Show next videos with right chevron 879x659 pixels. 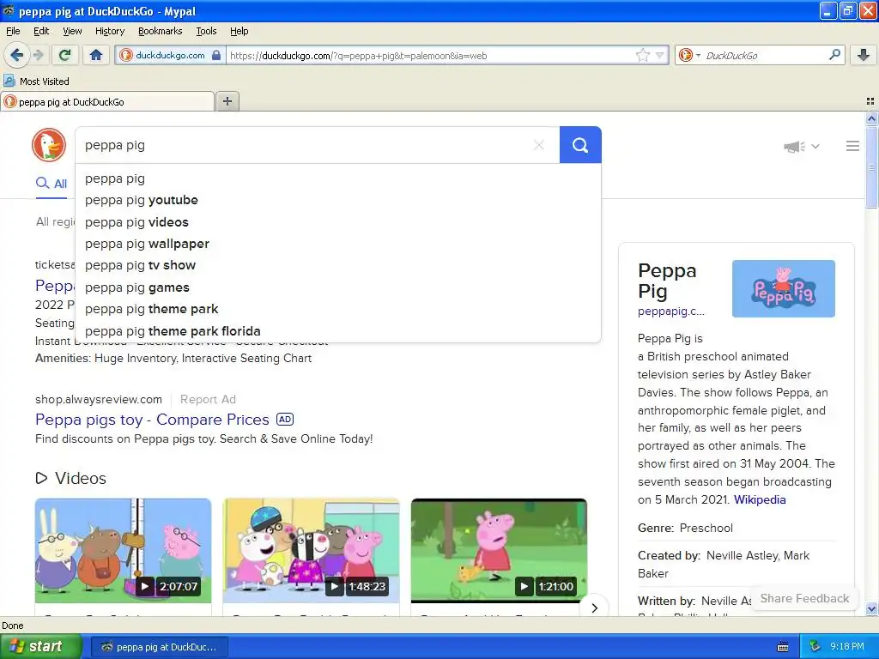(x=594, y=608)
